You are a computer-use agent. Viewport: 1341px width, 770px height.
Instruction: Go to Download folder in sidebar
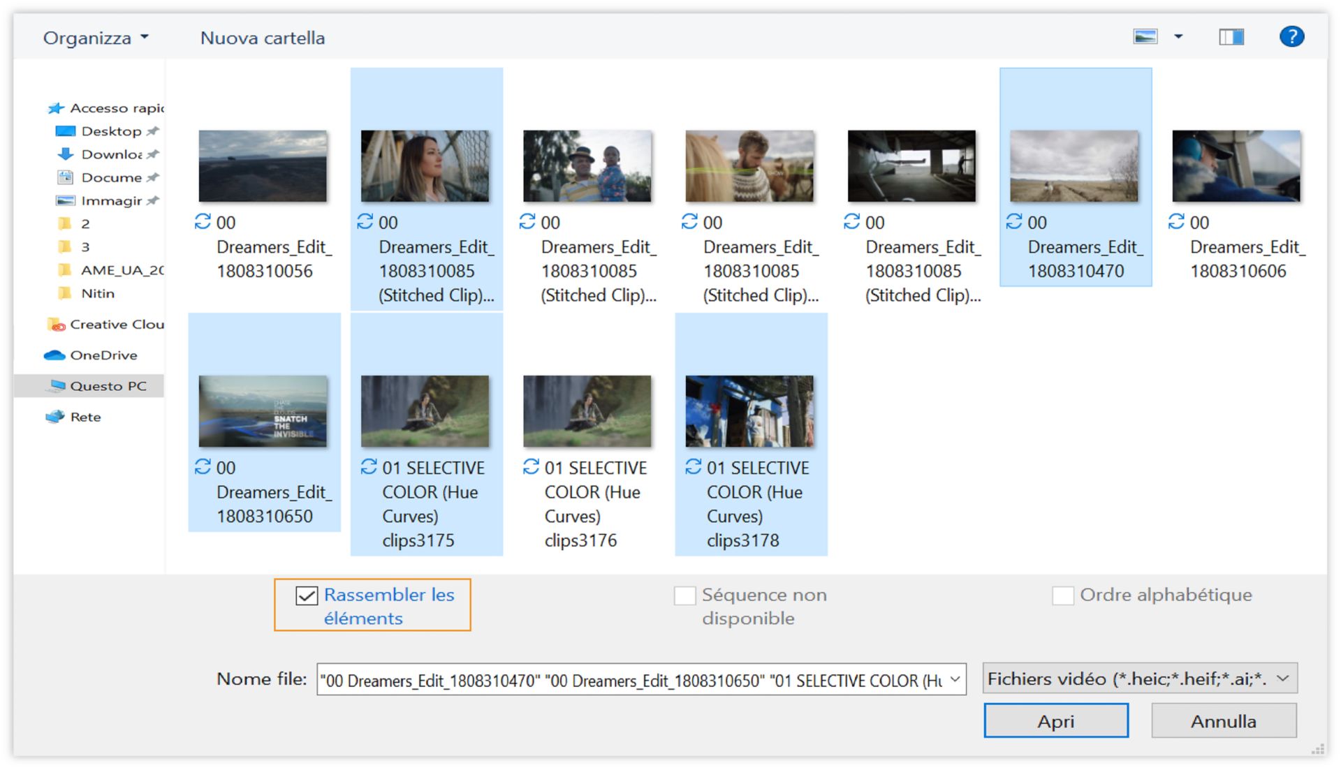[111, 154]
